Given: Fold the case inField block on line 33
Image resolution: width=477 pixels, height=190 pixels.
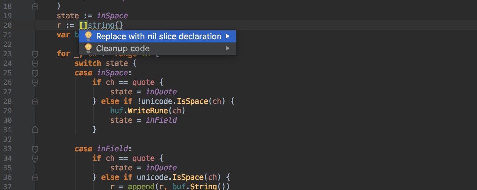Looking at the screenshot, I should point(35,149).
